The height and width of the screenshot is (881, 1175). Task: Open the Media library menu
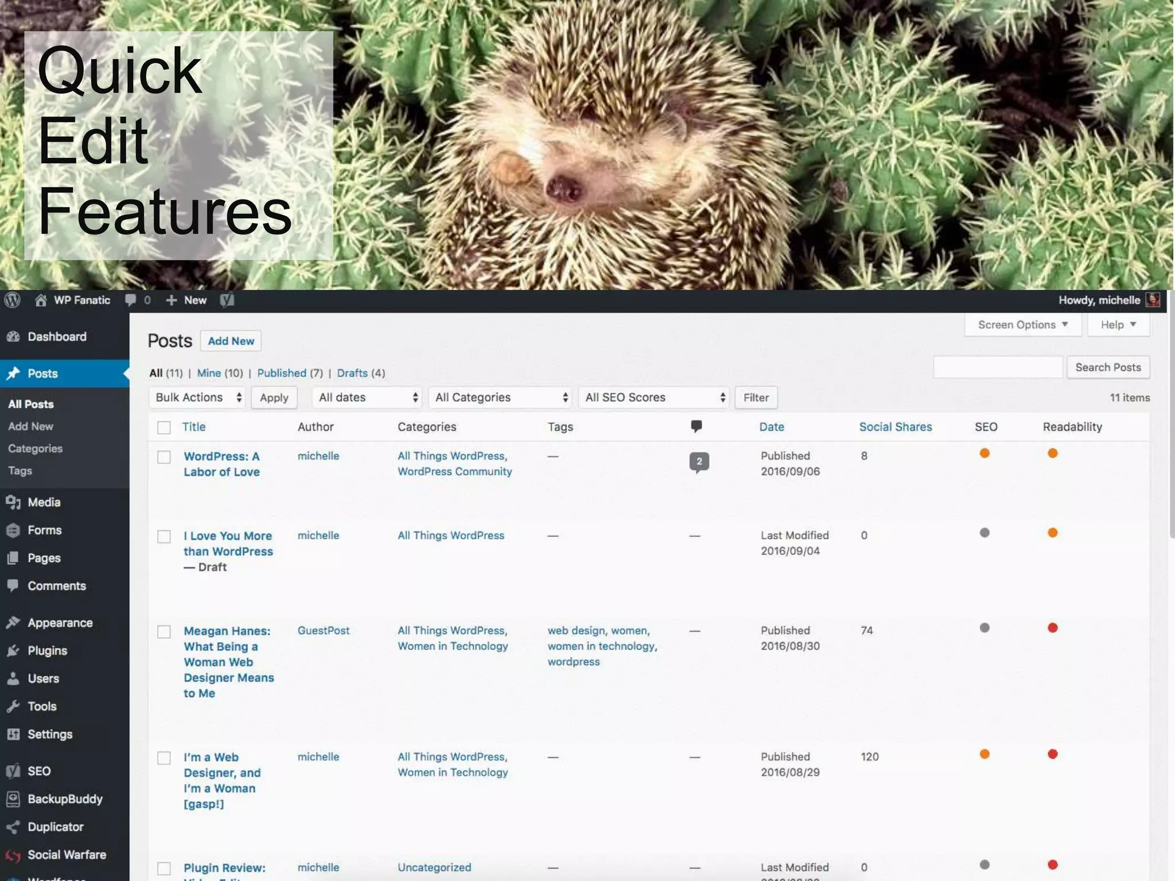tap(44, 502)
